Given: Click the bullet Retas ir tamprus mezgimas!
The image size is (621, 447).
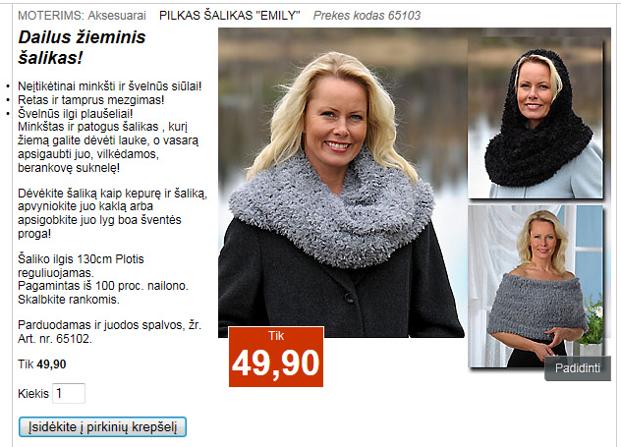Looking at the screenshot, I should pyautogui.click(x=91, y=100).
